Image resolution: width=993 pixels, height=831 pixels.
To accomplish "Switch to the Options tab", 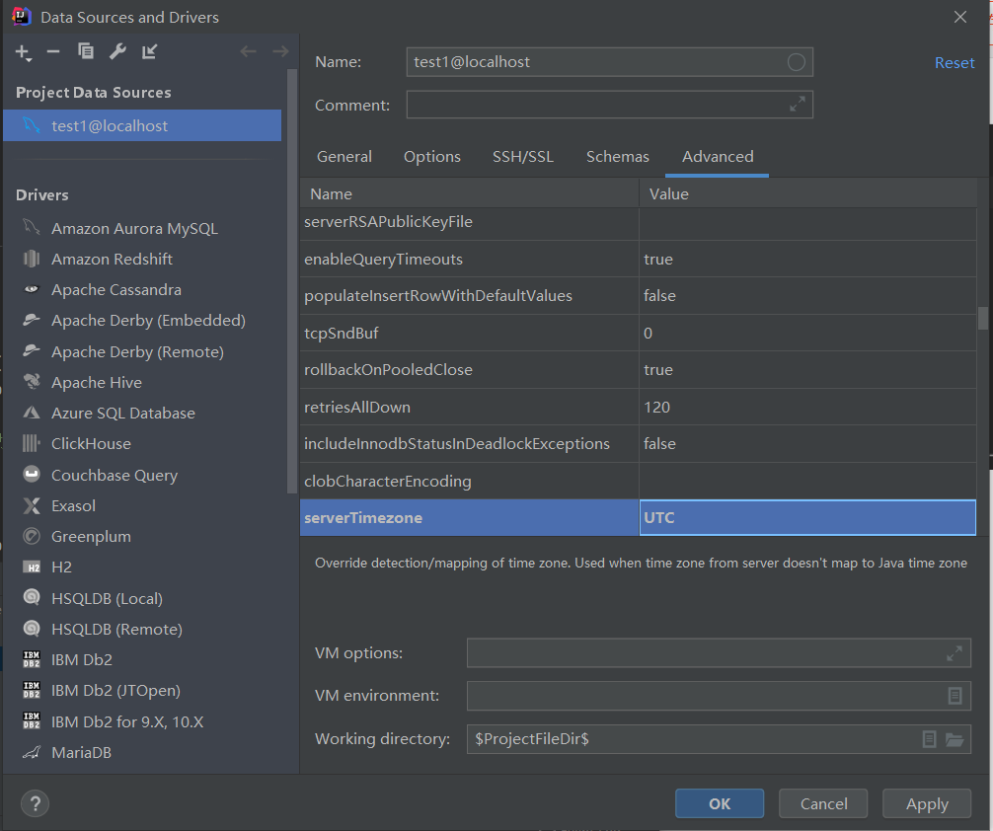I will click(x=432, y=157).
